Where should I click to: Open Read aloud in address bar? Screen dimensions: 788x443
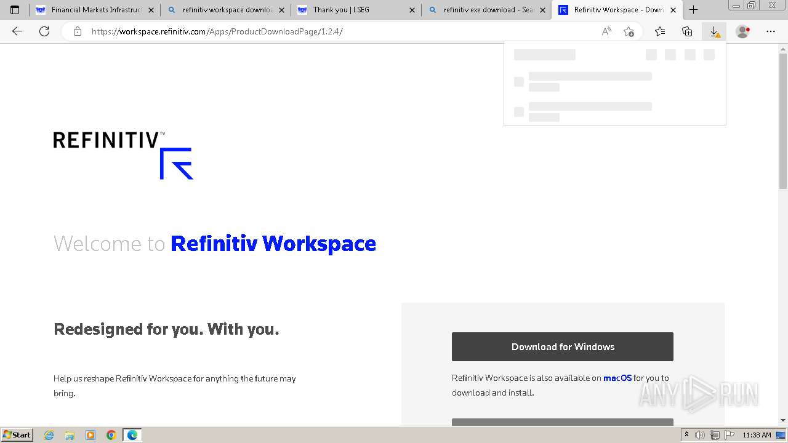click(x=606, y=31)
